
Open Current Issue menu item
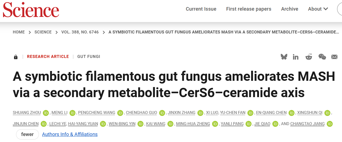(201, 9)
